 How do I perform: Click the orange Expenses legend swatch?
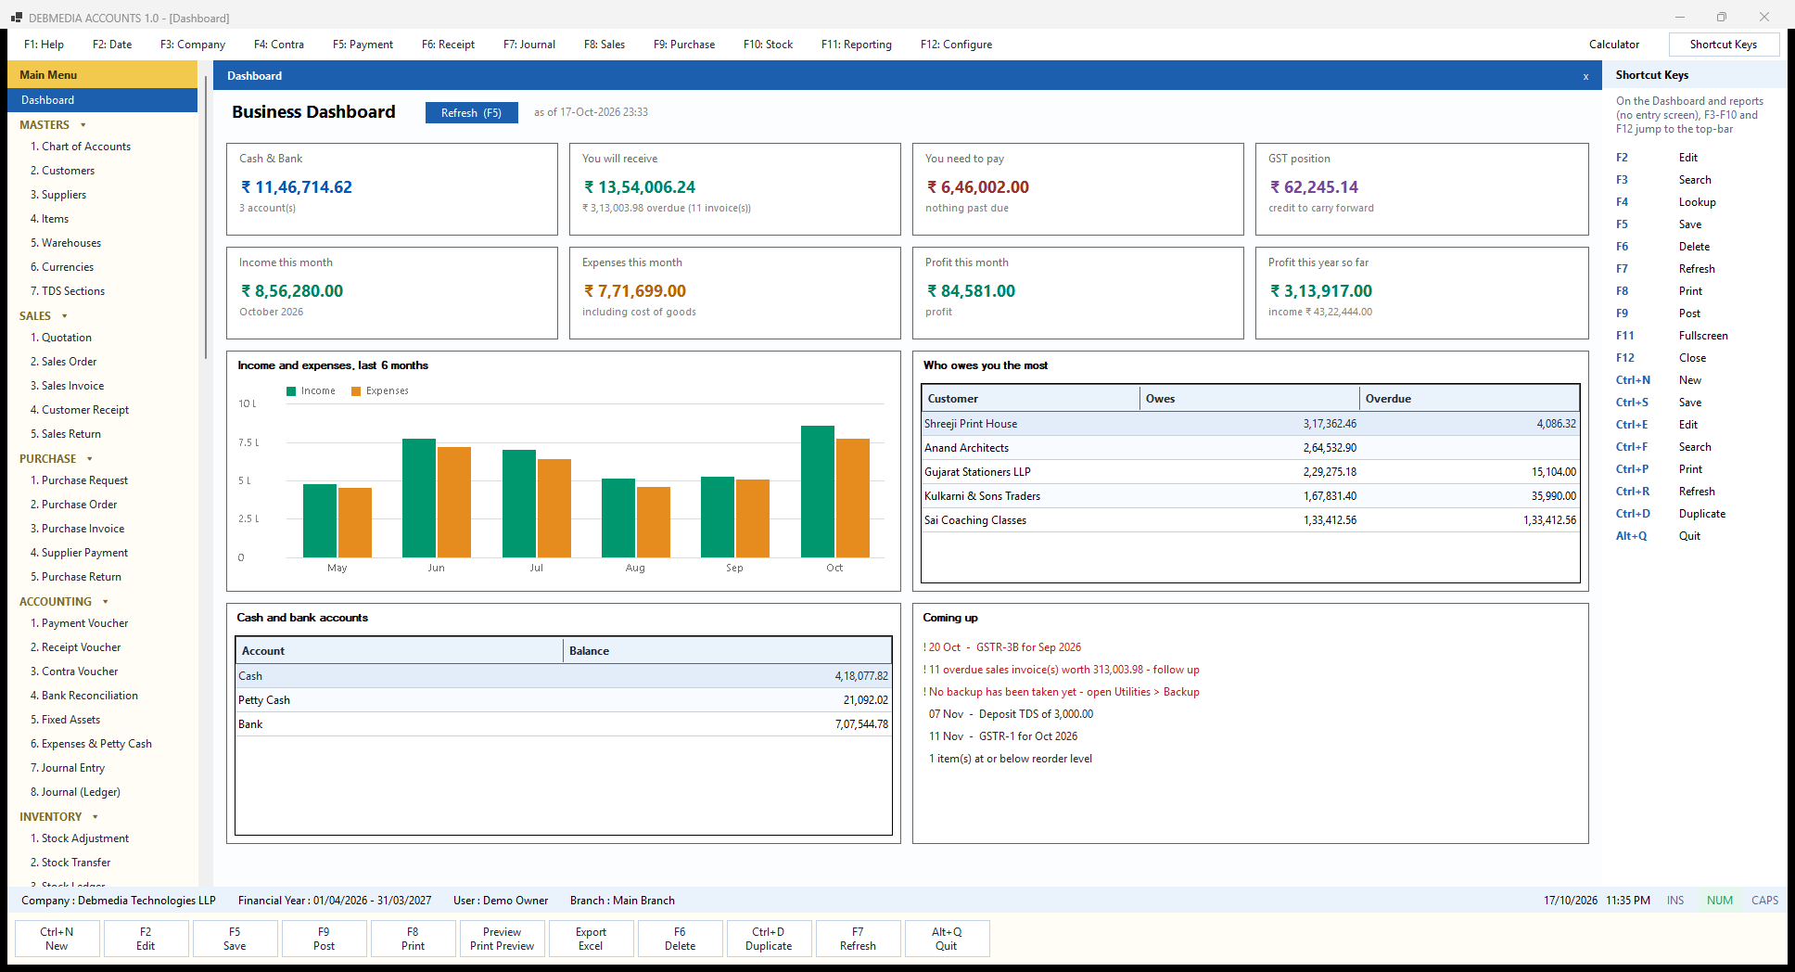pos(356,391)
